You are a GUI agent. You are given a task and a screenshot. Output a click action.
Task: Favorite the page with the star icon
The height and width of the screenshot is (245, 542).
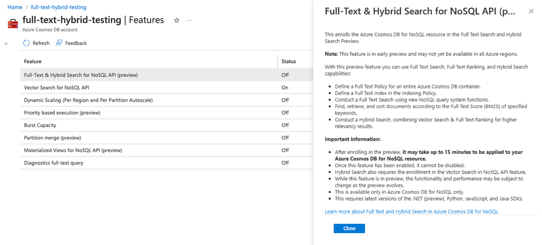click(176, 20)
